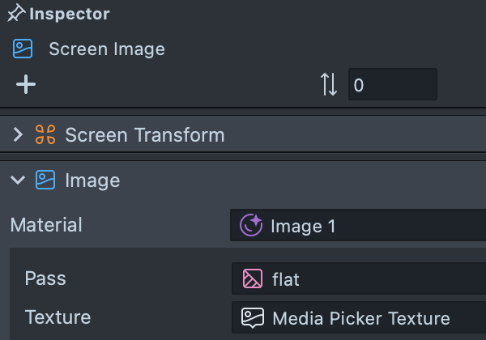The image size is (486, 340).
Task: Click the order input field showing 0
Action: click(x=392, y=84)
